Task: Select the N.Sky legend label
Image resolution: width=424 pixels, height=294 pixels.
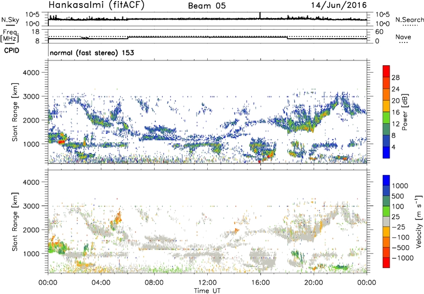Action: click(x=10, y=20)
